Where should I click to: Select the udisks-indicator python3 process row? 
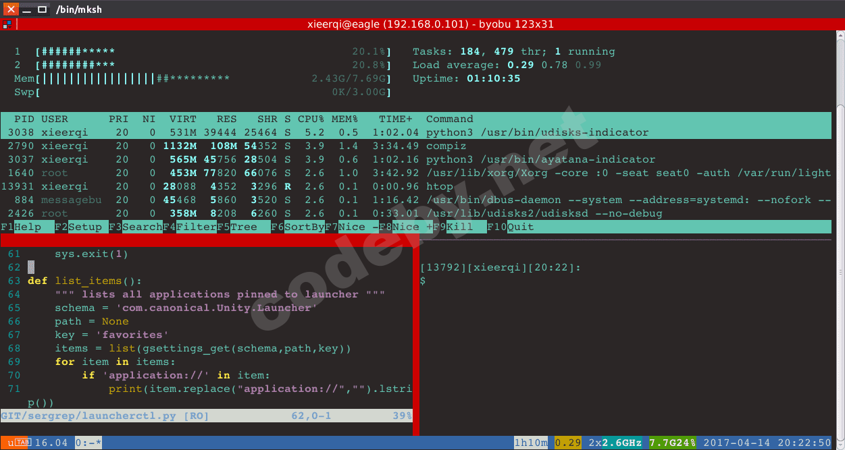point(416,132)
